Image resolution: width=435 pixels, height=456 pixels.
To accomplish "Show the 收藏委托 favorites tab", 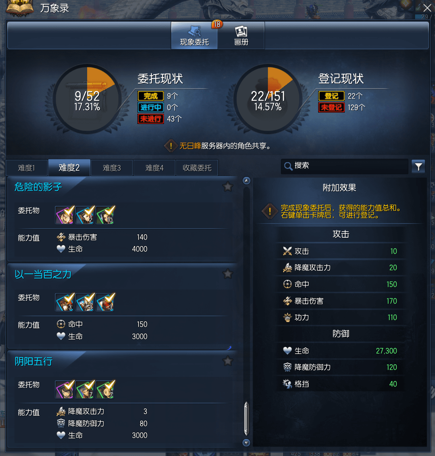I will click(x=197, y=168).
